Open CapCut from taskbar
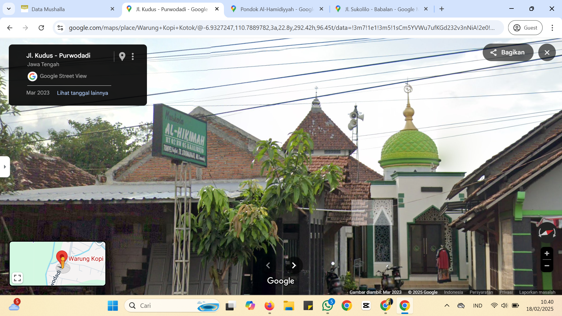Screen dimensions: 562x316 tap(366, 306)
